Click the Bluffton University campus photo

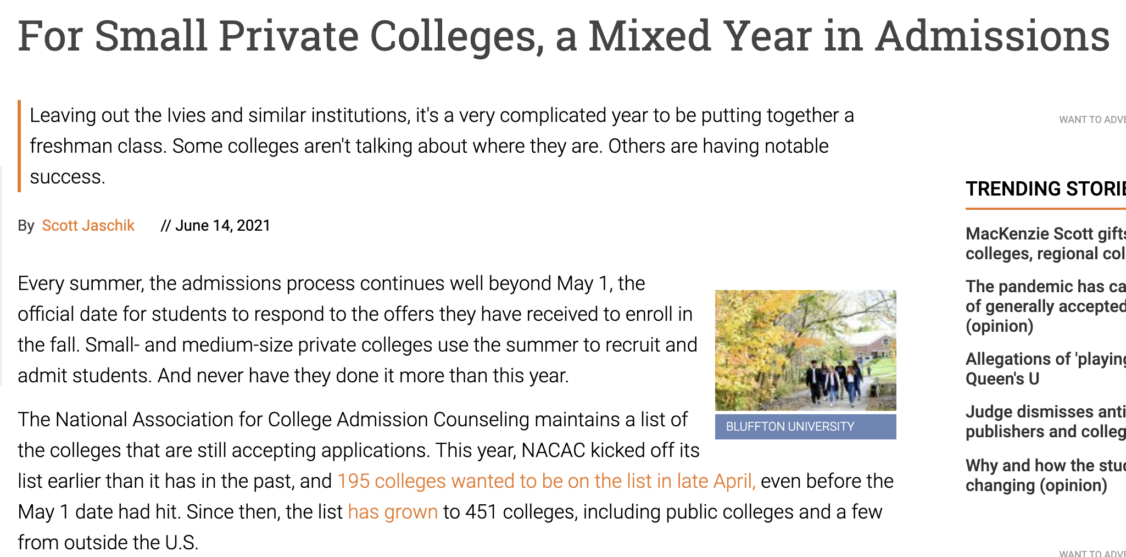tap(805, 350)
